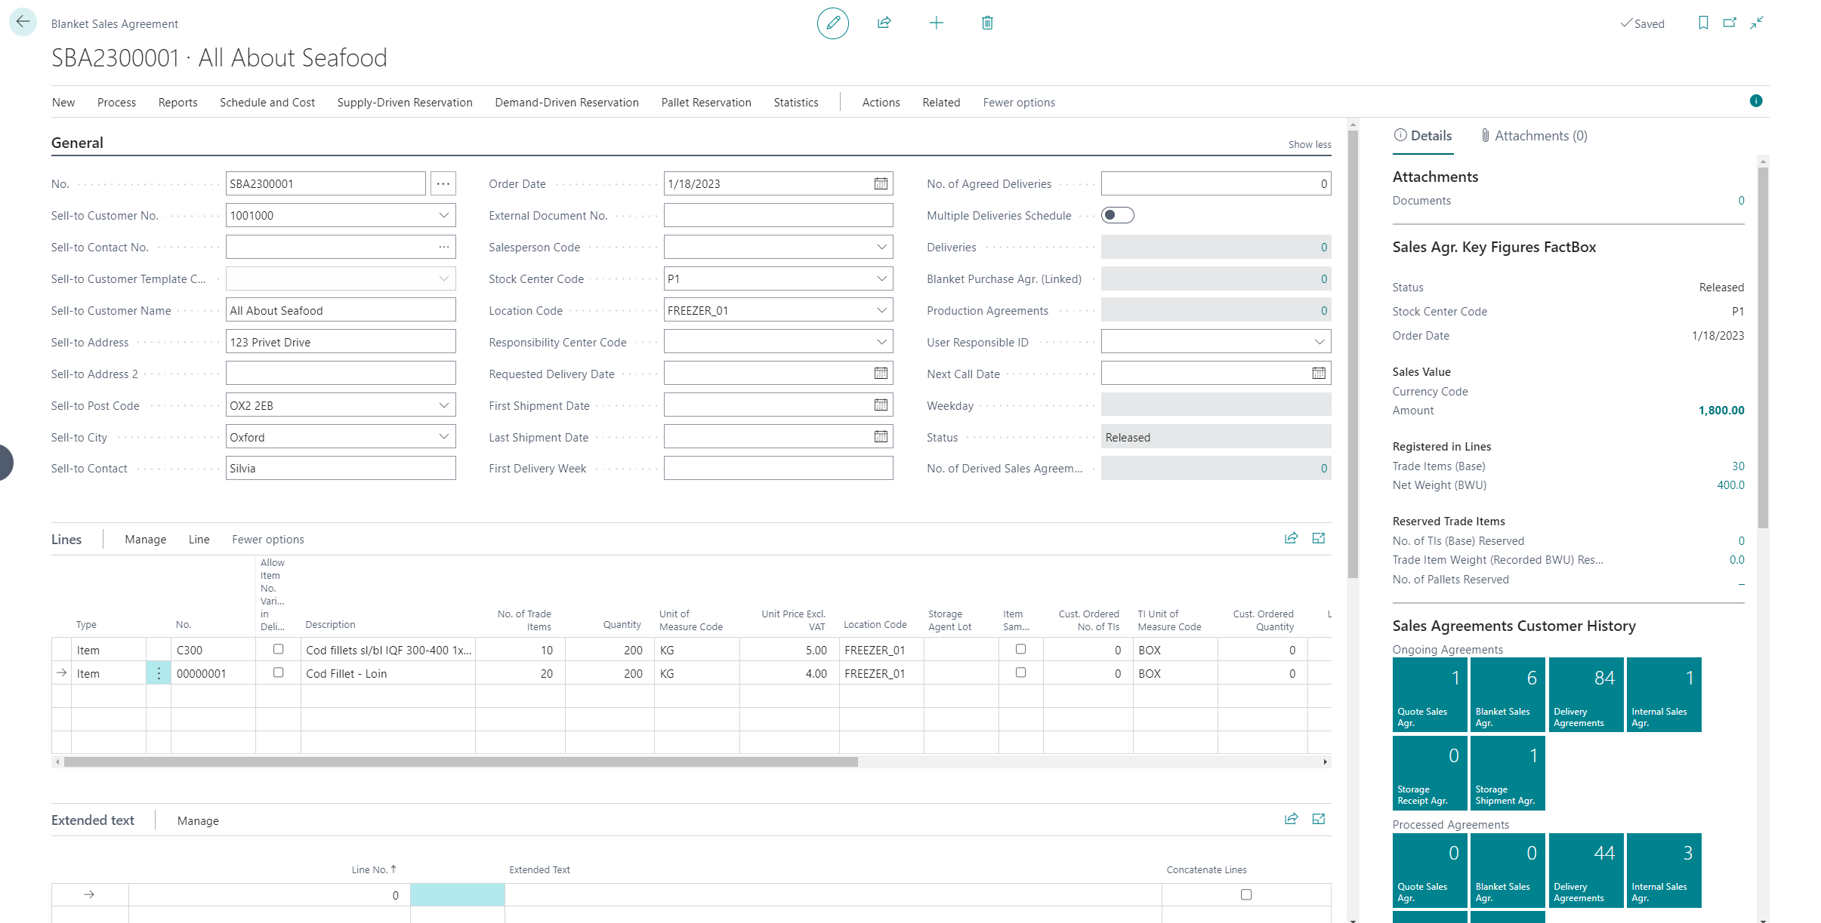Open Order Date calendar picker
This screenshot has width=1821, height=923.
[x=881, y=183]
